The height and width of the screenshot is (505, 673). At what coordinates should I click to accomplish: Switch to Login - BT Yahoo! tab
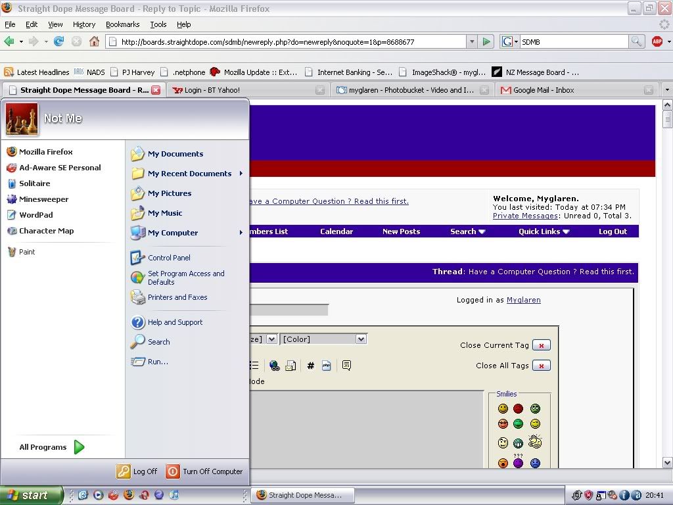(x=248, y=90)
